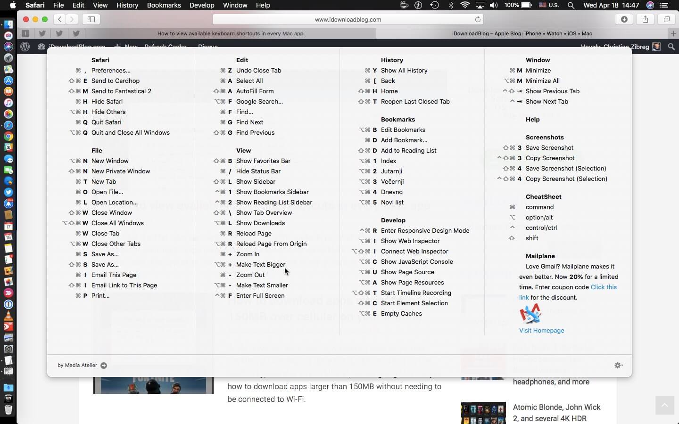
Task: Show the tab overview button
Action: click(666, 19)
